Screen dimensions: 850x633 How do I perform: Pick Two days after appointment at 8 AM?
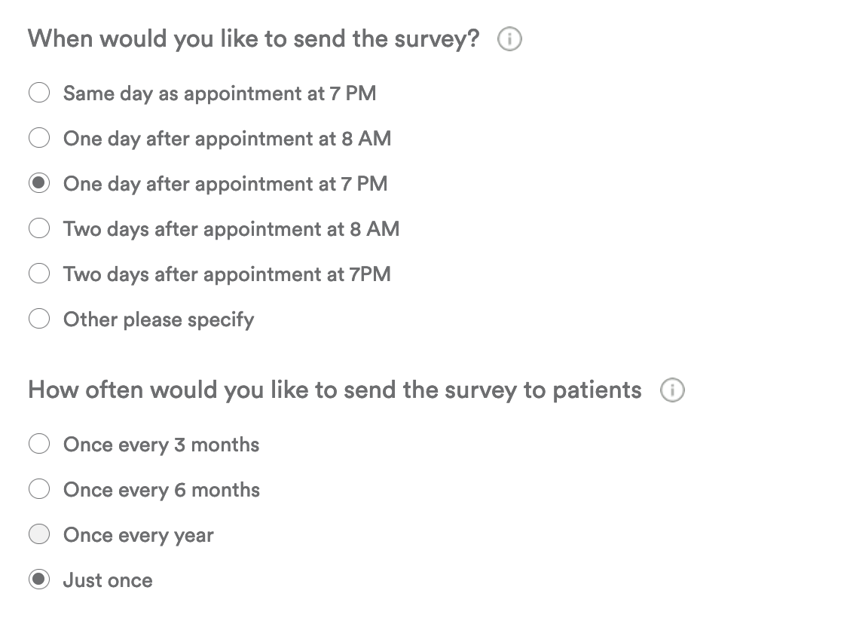pyautogui.click(x=39, y=229)
